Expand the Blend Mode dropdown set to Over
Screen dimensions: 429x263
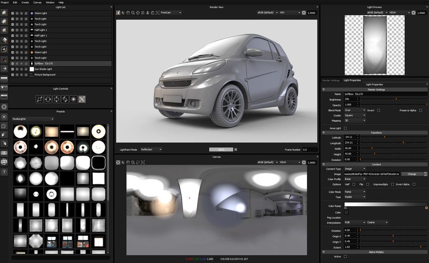tap(354, 110)
